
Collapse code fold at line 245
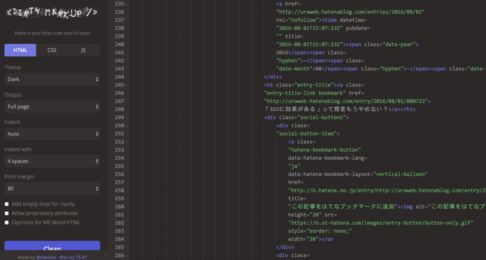coord(126,86)
